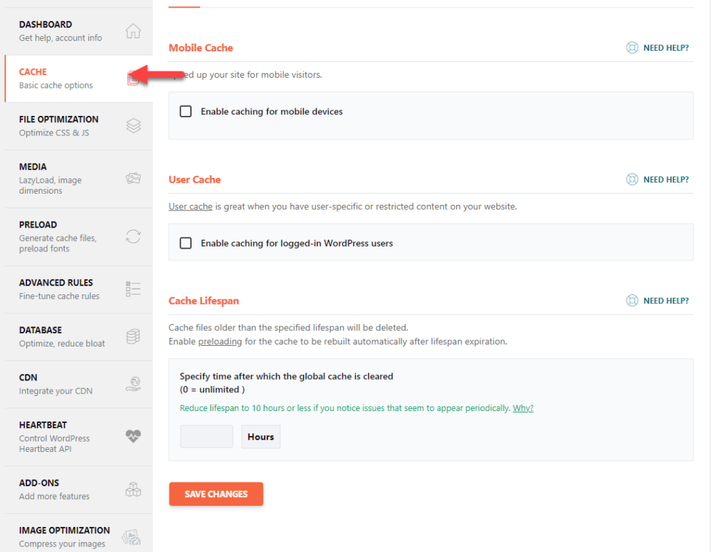Viewport: 711px width, 552px height.
Task: Click the Why? link in green notice
Action: pos(523,408)
